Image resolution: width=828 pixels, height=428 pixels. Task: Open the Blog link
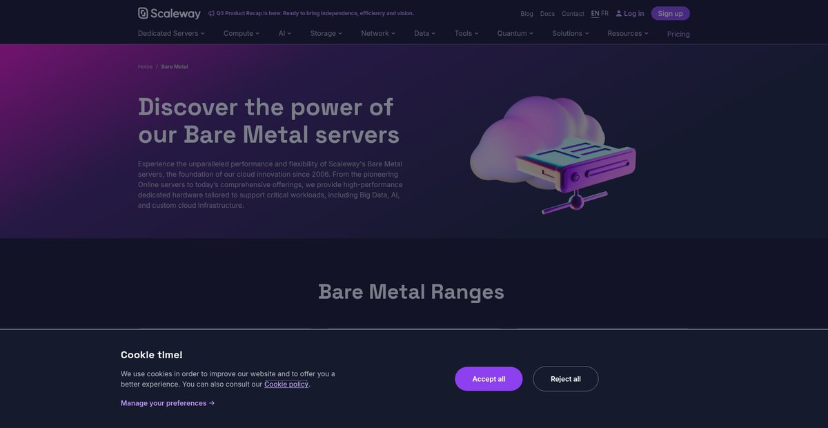(x=526, y=14)
